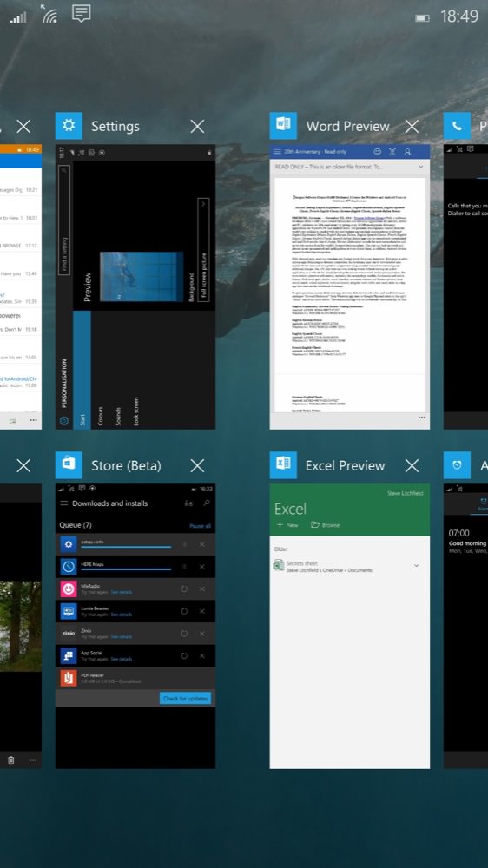Select the Settings card title
Screen dimensions: 488x868
(x=115, y=127)
